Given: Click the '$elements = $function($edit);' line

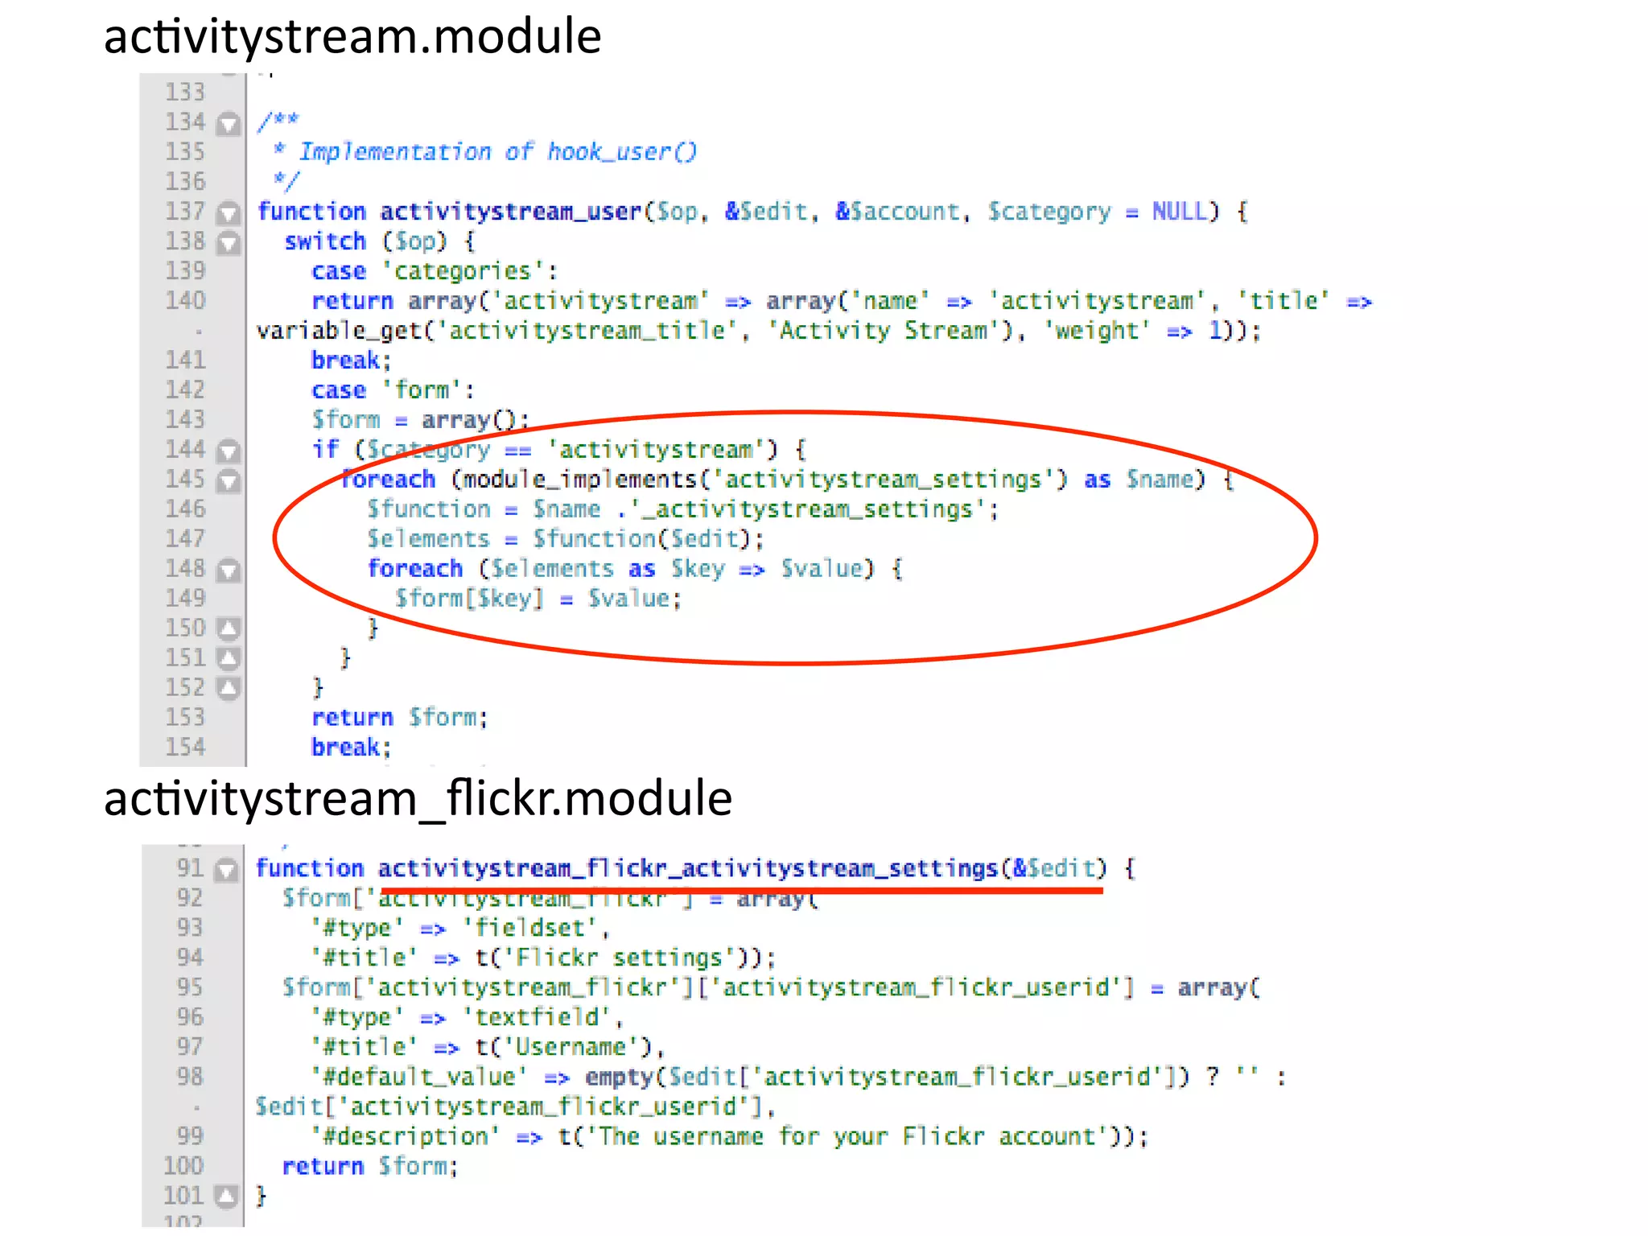Looking at the screenshot, I should pyautogui.click(x=566, y=539).
